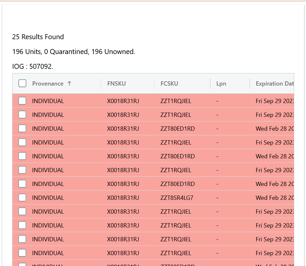Sort by the FNSKU column header

[116, 84]
